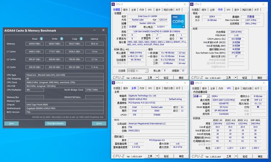The image size is (271, 162).
Task: Click the CPU Type field HexaCore Rocket Lake-H/S
Action: (x=65, y=75)
